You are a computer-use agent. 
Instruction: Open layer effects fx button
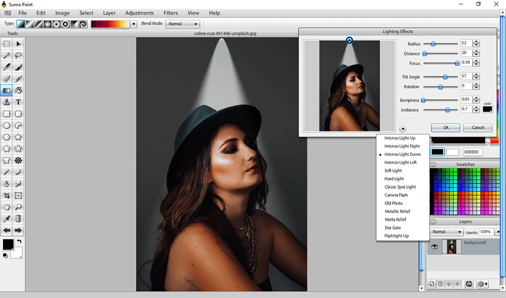[469, 284]
